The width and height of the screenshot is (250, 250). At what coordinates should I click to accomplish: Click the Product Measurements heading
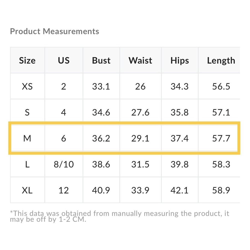tap(54, 31)
